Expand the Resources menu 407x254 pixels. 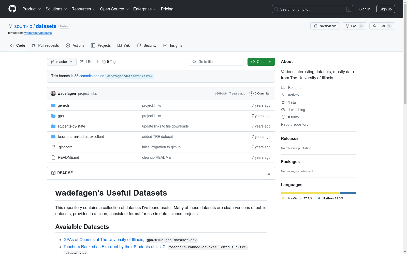83,9
